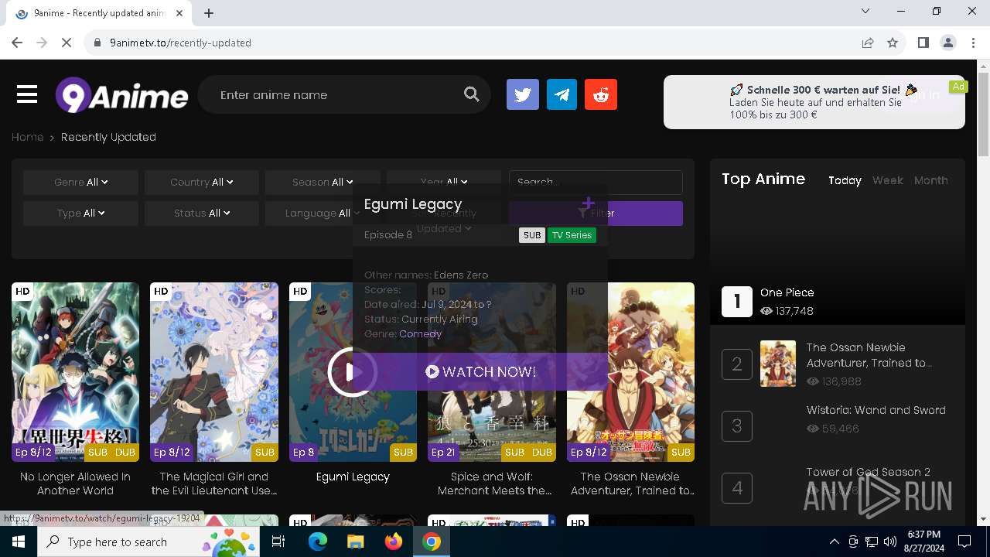Open One Piece in Top Anime list
This screenshot has height=557, width=990.
[x=787, y=292]
